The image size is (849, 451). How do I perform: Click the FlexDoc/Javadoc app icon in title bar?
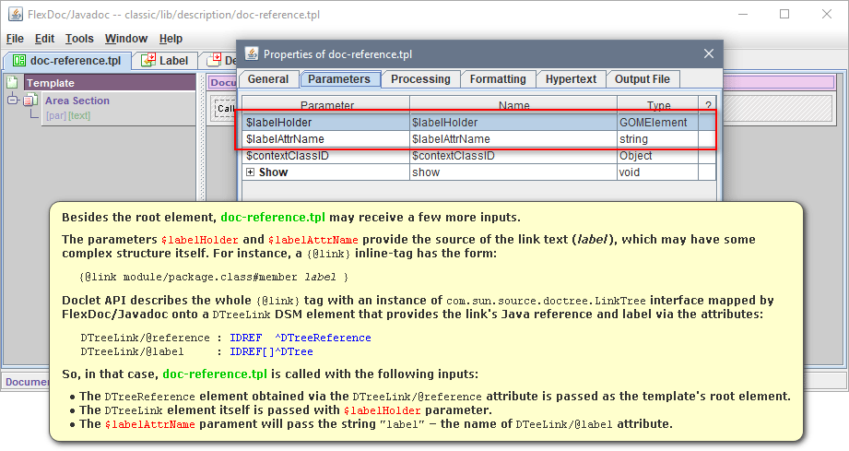click(x=14, y=14)
